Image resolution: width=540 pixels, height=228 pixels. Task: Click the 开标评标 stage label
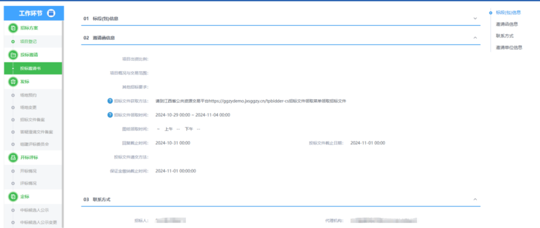click(29, 157)
